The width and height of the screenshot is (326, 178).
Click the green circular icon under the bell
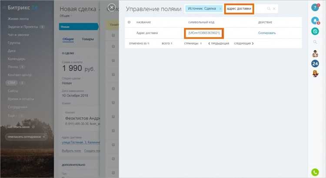click(x=315, y=31)
